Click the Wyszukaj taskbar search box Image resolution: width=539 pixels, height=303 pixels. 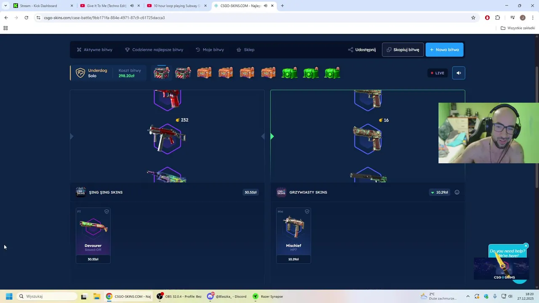(46, 296)
